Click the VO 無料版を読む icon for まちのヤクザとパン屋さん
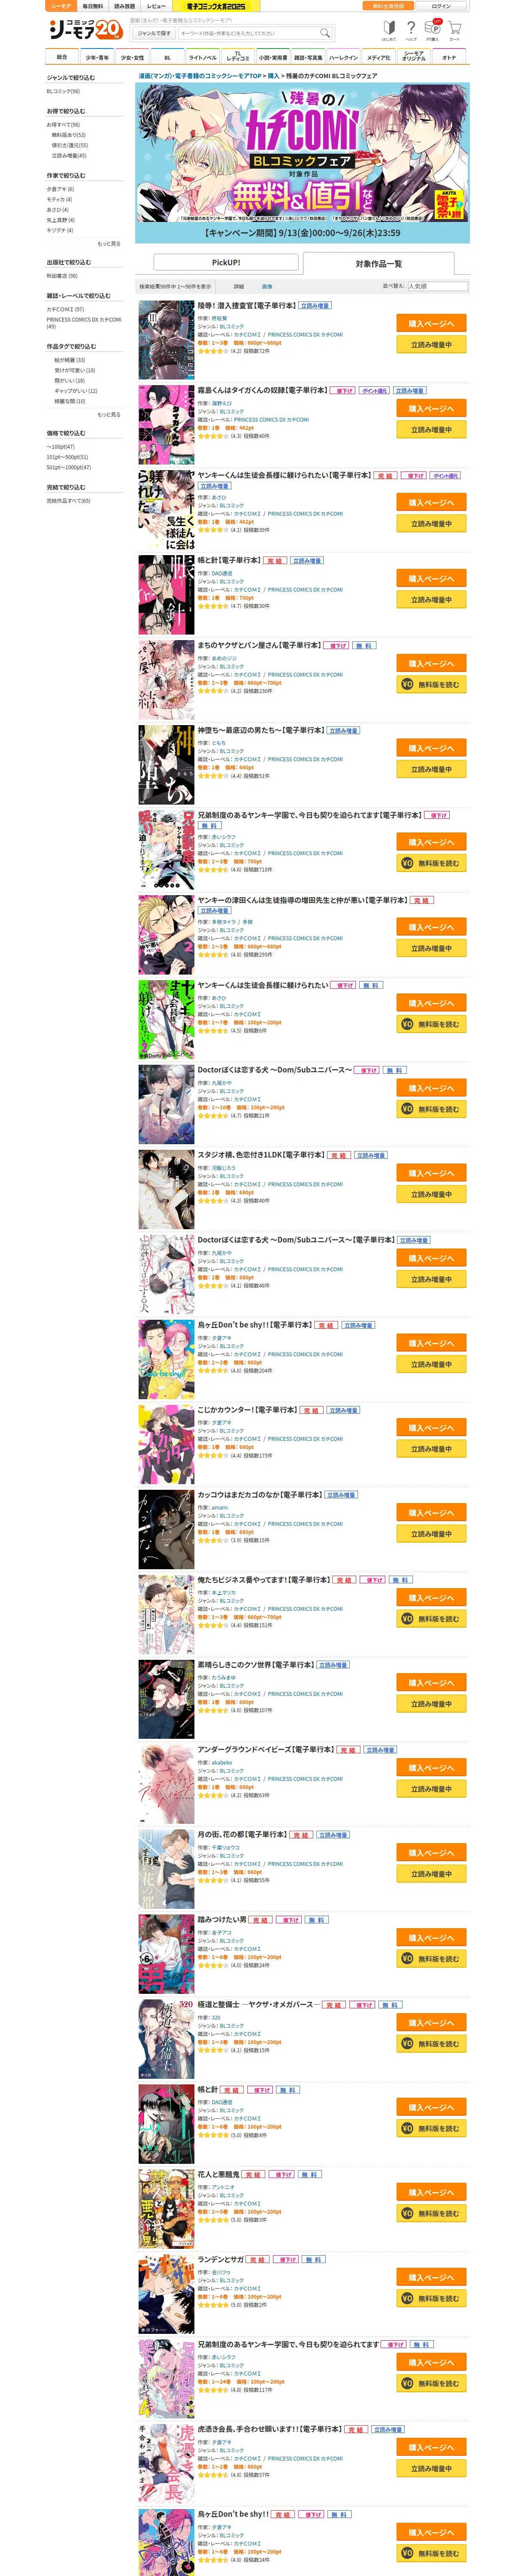 tap(407, 685)
